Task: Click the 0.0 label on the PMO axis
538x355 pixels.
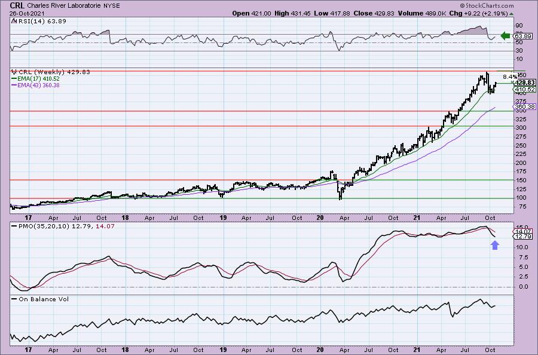Action: [523, 287]
